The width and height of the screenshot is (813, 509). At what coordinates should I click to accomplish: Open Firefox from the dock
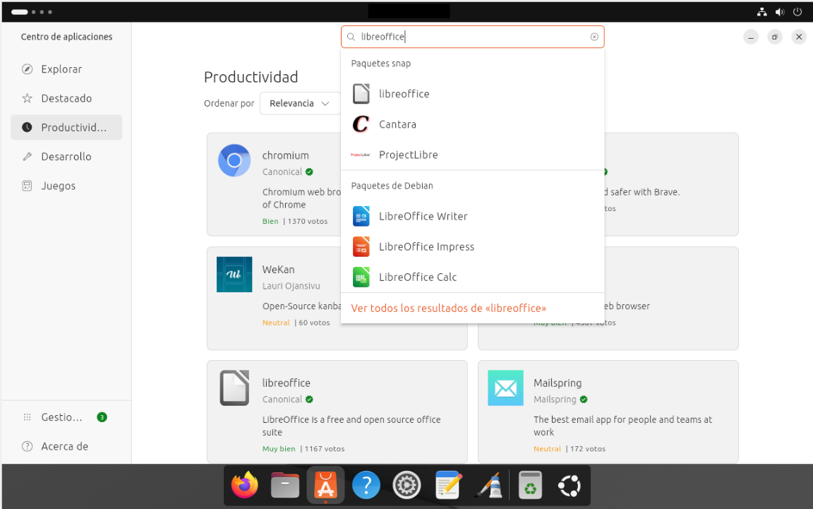243,485
